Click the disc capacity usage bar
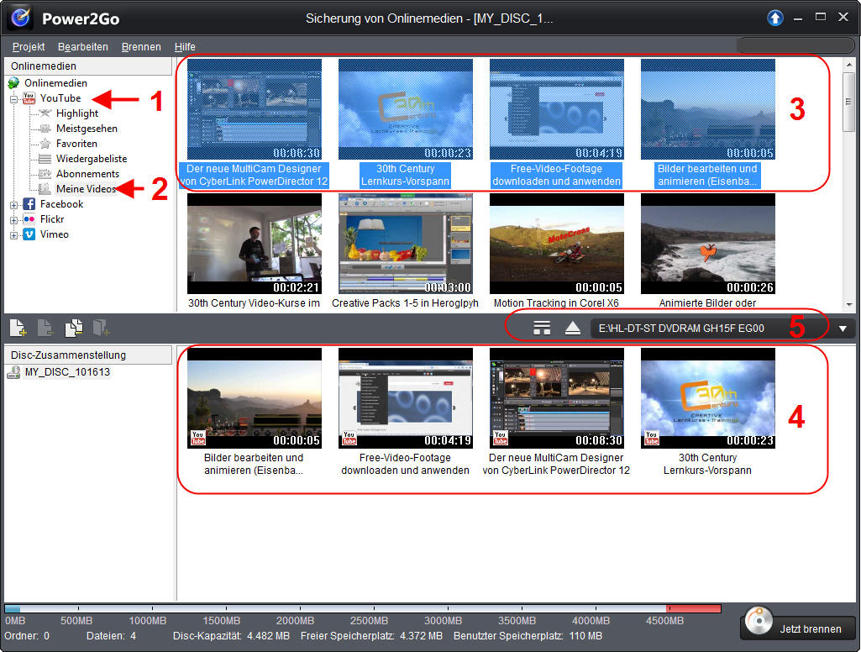861x652 pixels. coord(362,608)
